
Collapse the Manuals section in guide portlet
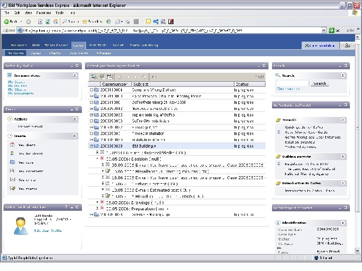click(342, 120)
